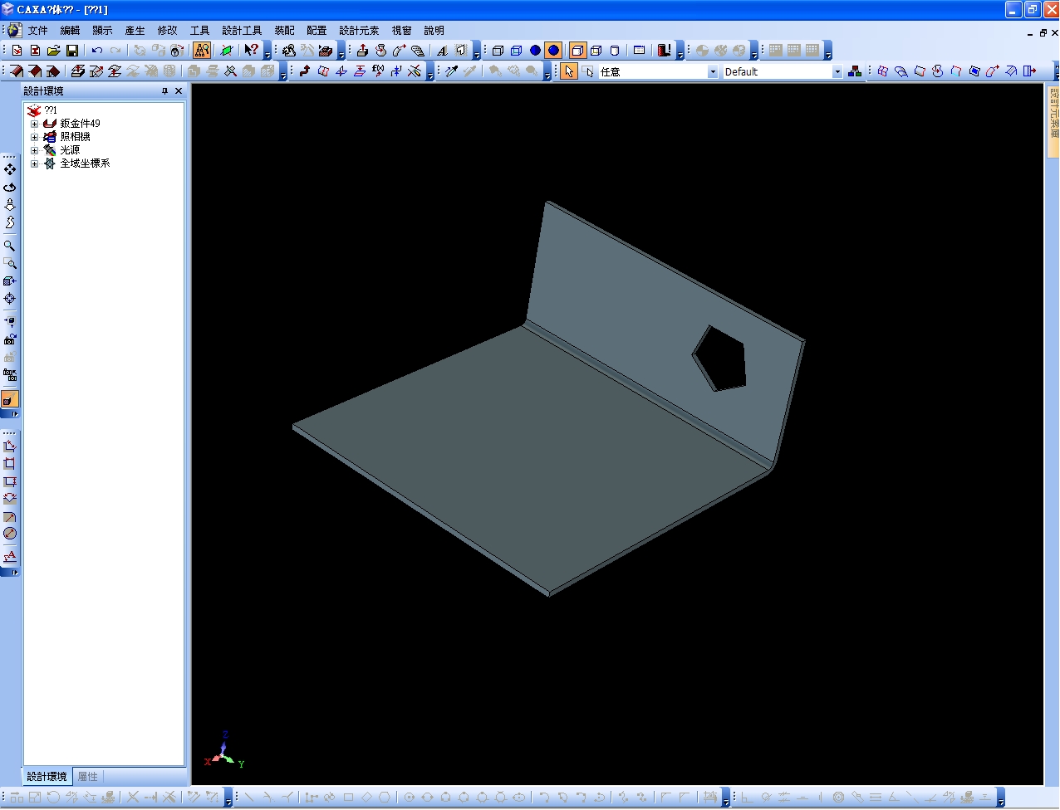1060x810 pixels.
Task: Click the What's This help cursor icon
Action: pos(251,51)
